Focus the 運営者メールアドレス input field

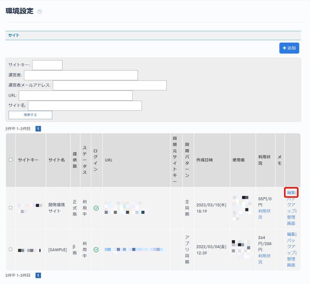pyautogui.click(x=110, y=85)
